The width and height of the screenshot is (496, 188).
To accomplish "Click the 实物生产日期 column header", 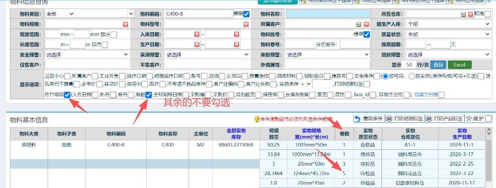I will [462, 134].
